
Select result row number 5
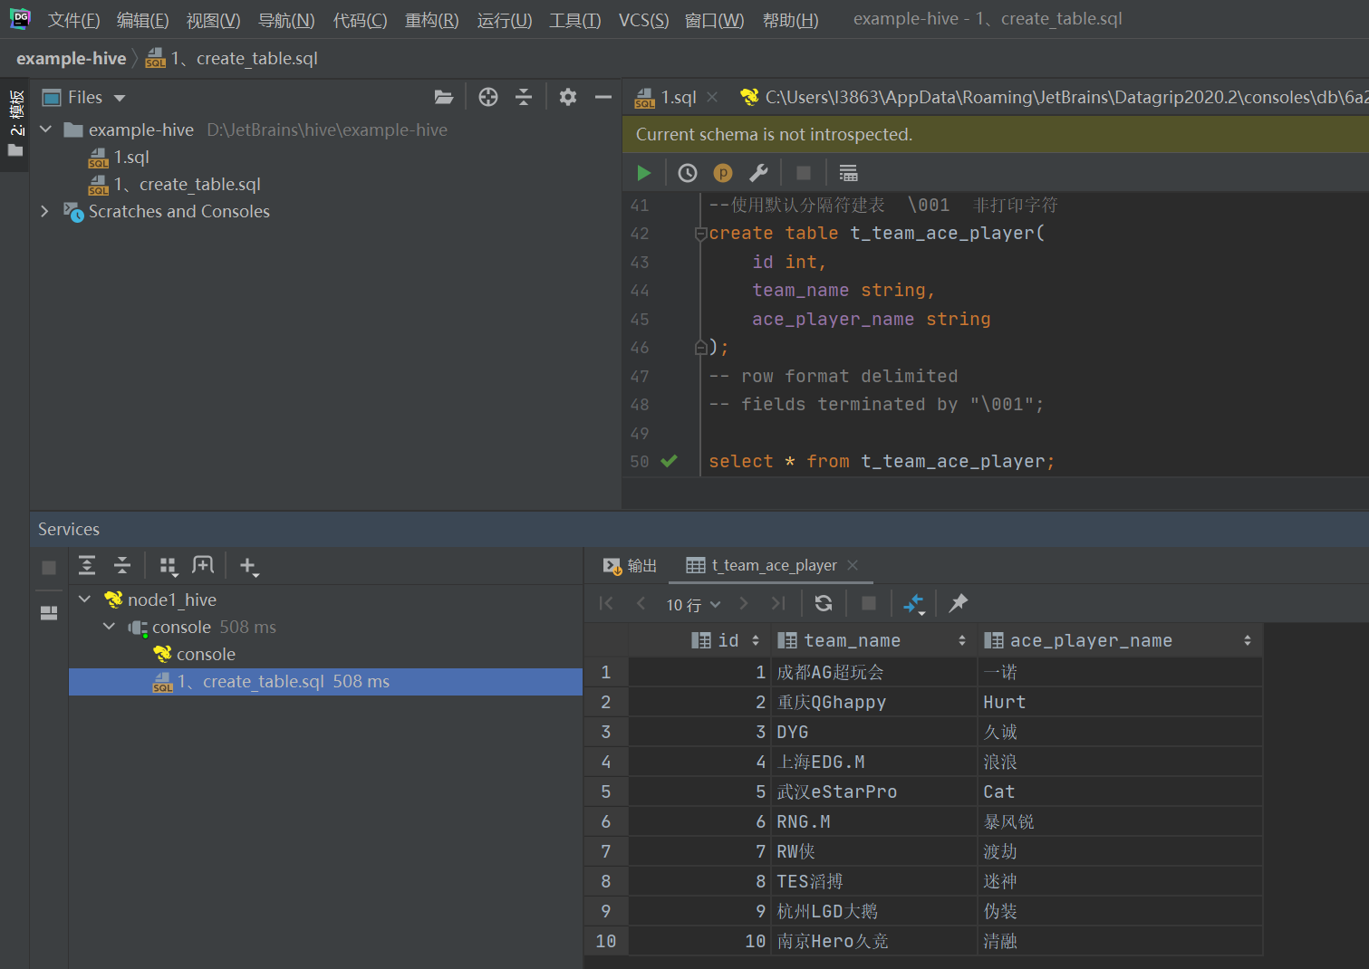pos(606,792)
